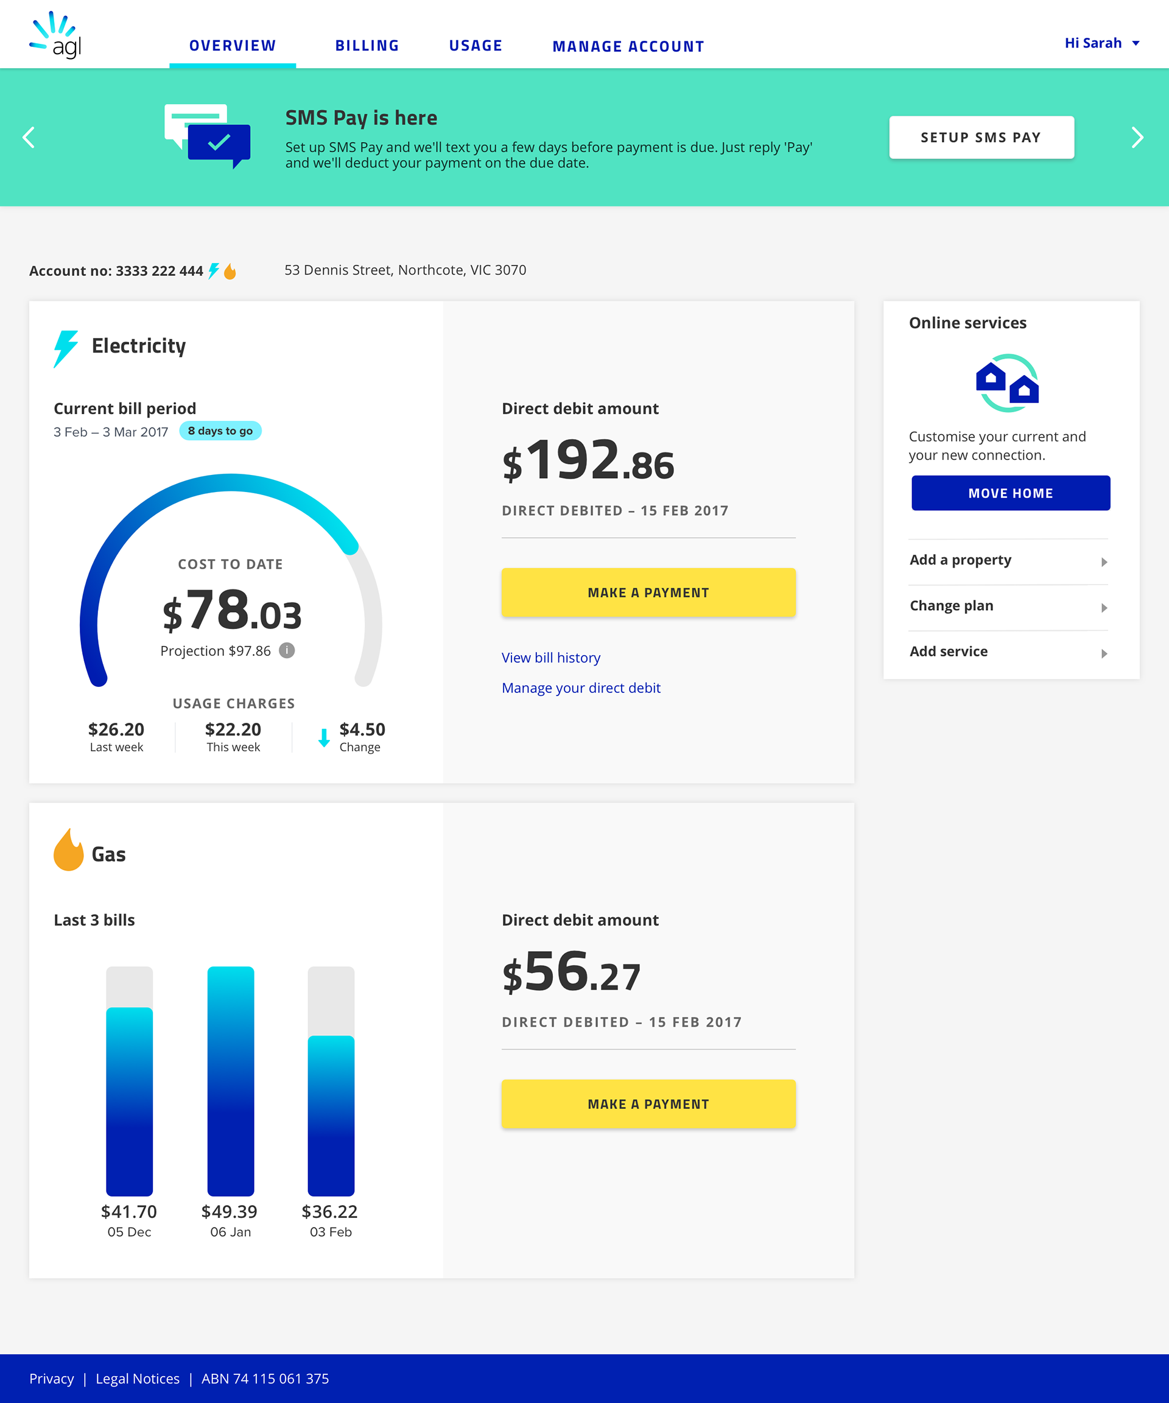This screenshot has height=1403, width=1169.
Task: Open View bill history link
Action: 551,658
